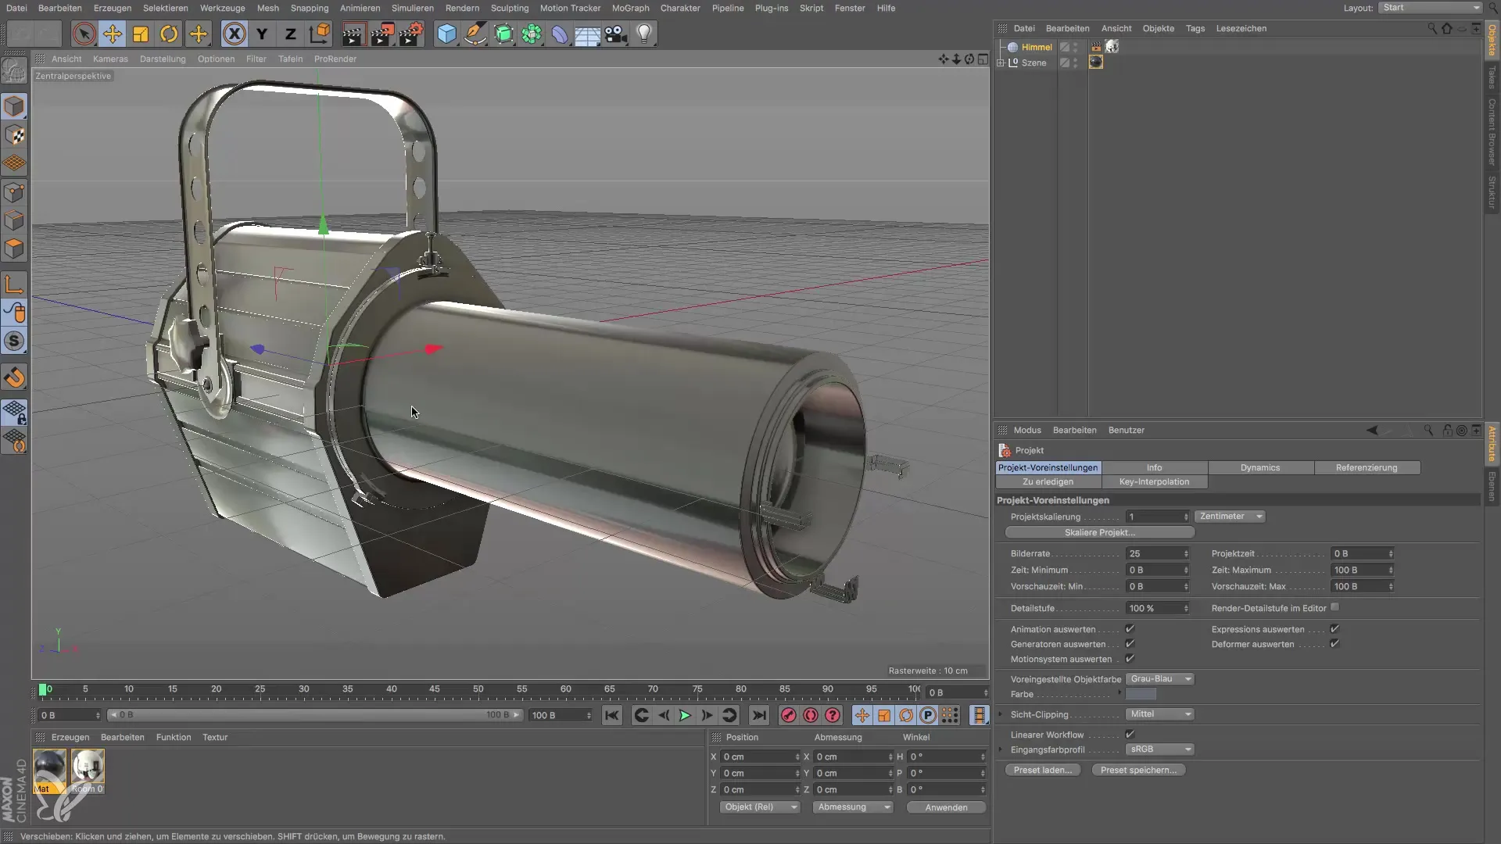Toggle Z axis lock
The height and width of the screenshot is (844, 1501).
(290, 34)
